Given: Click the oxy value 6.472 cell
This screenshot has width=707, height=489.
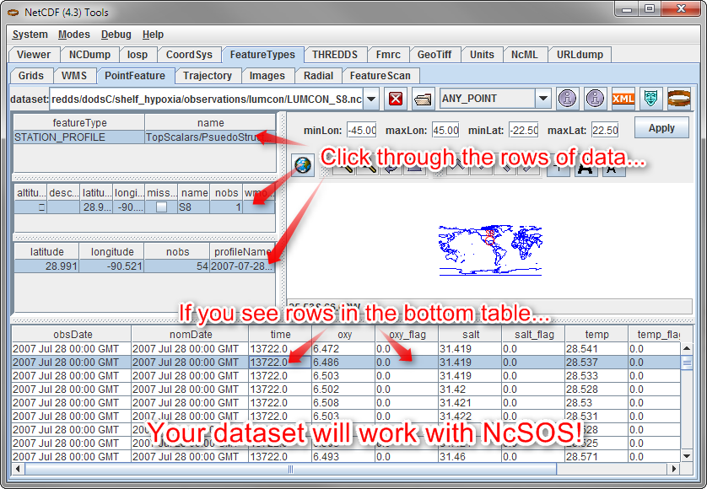Looking at the screenshot, I should click(343, 348).
